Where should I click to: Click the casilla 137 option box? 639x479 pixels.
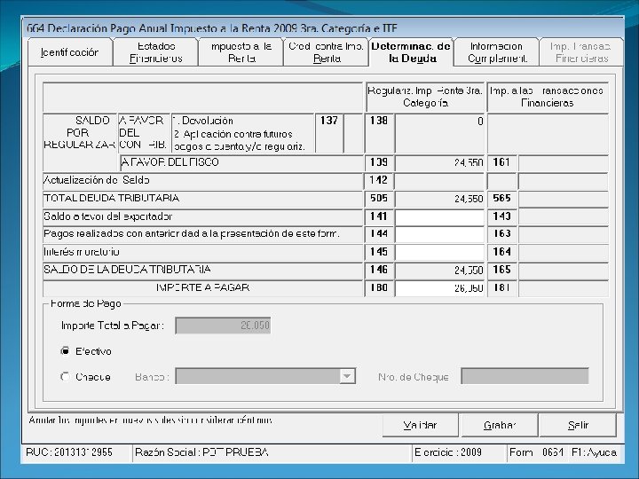pyautogui.click(x=353, y=134)
